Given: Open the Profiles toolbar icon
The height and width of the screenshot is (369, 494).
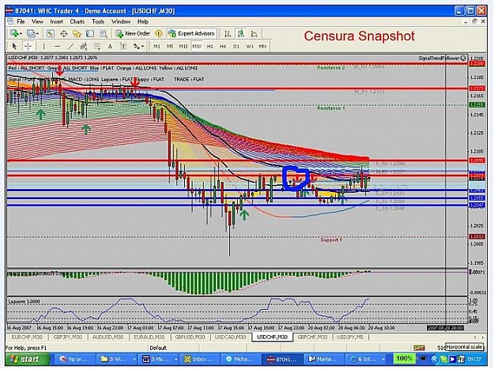Looking at the screenshot, I should click(x=31, y=33).
